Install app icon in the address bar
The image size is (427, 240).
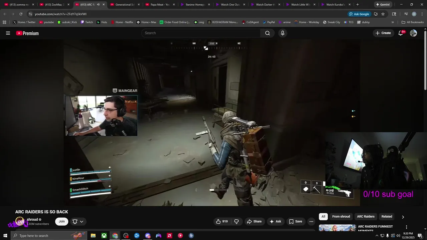(x=376, y=14)
